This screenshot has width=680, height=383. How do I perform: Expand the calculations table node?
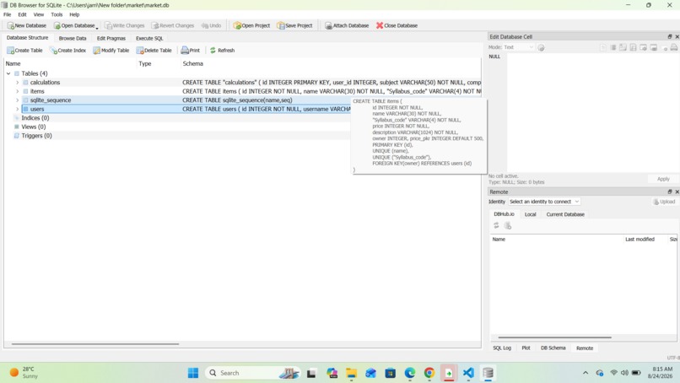[18, 83]
